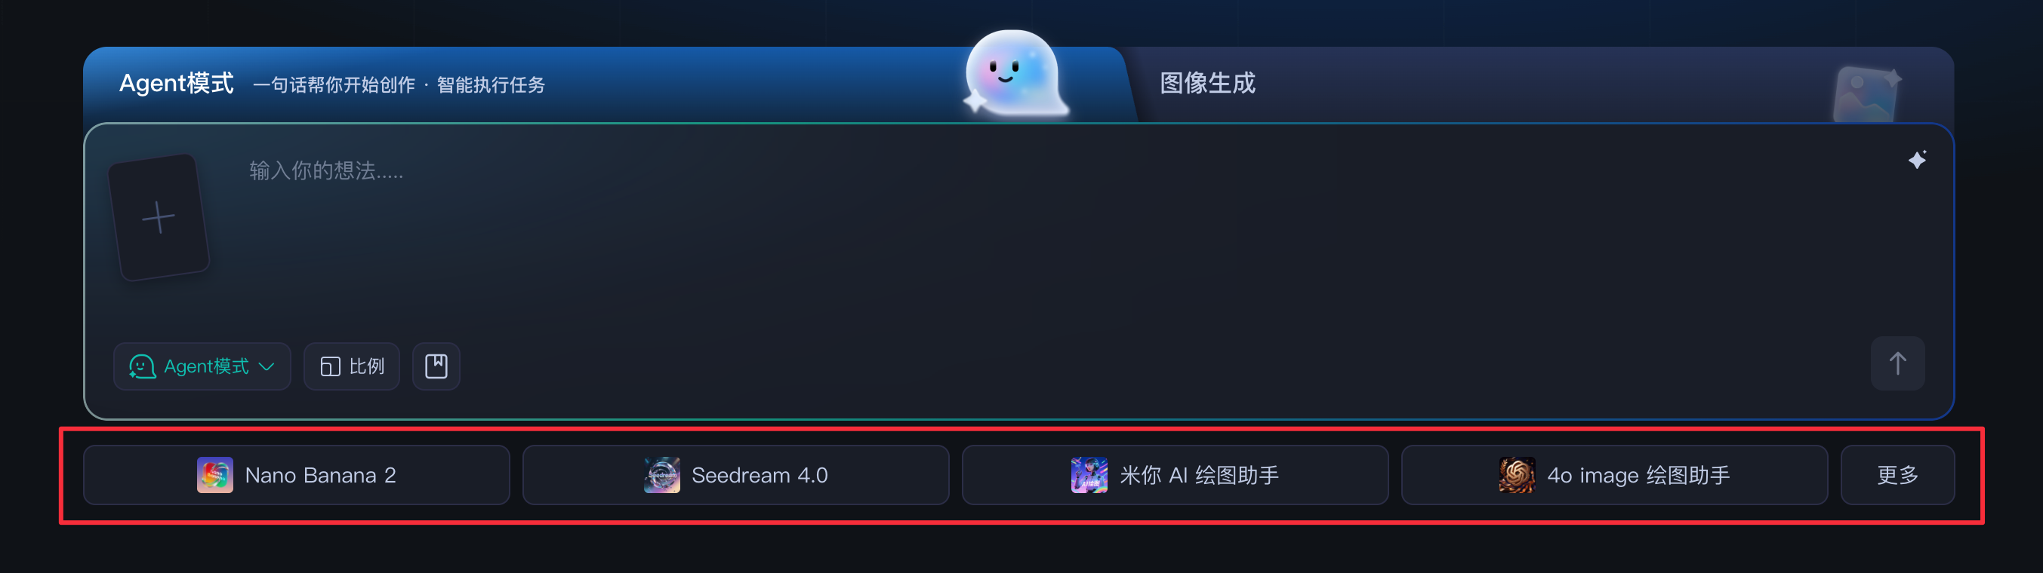Screen dimensions: 2043x573
Task: Choose 4o image 绘图助手
Action: coord(1615,475)
